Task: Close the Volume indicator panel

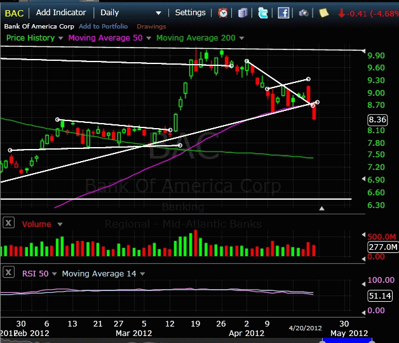Action: (x=8, y=223)
